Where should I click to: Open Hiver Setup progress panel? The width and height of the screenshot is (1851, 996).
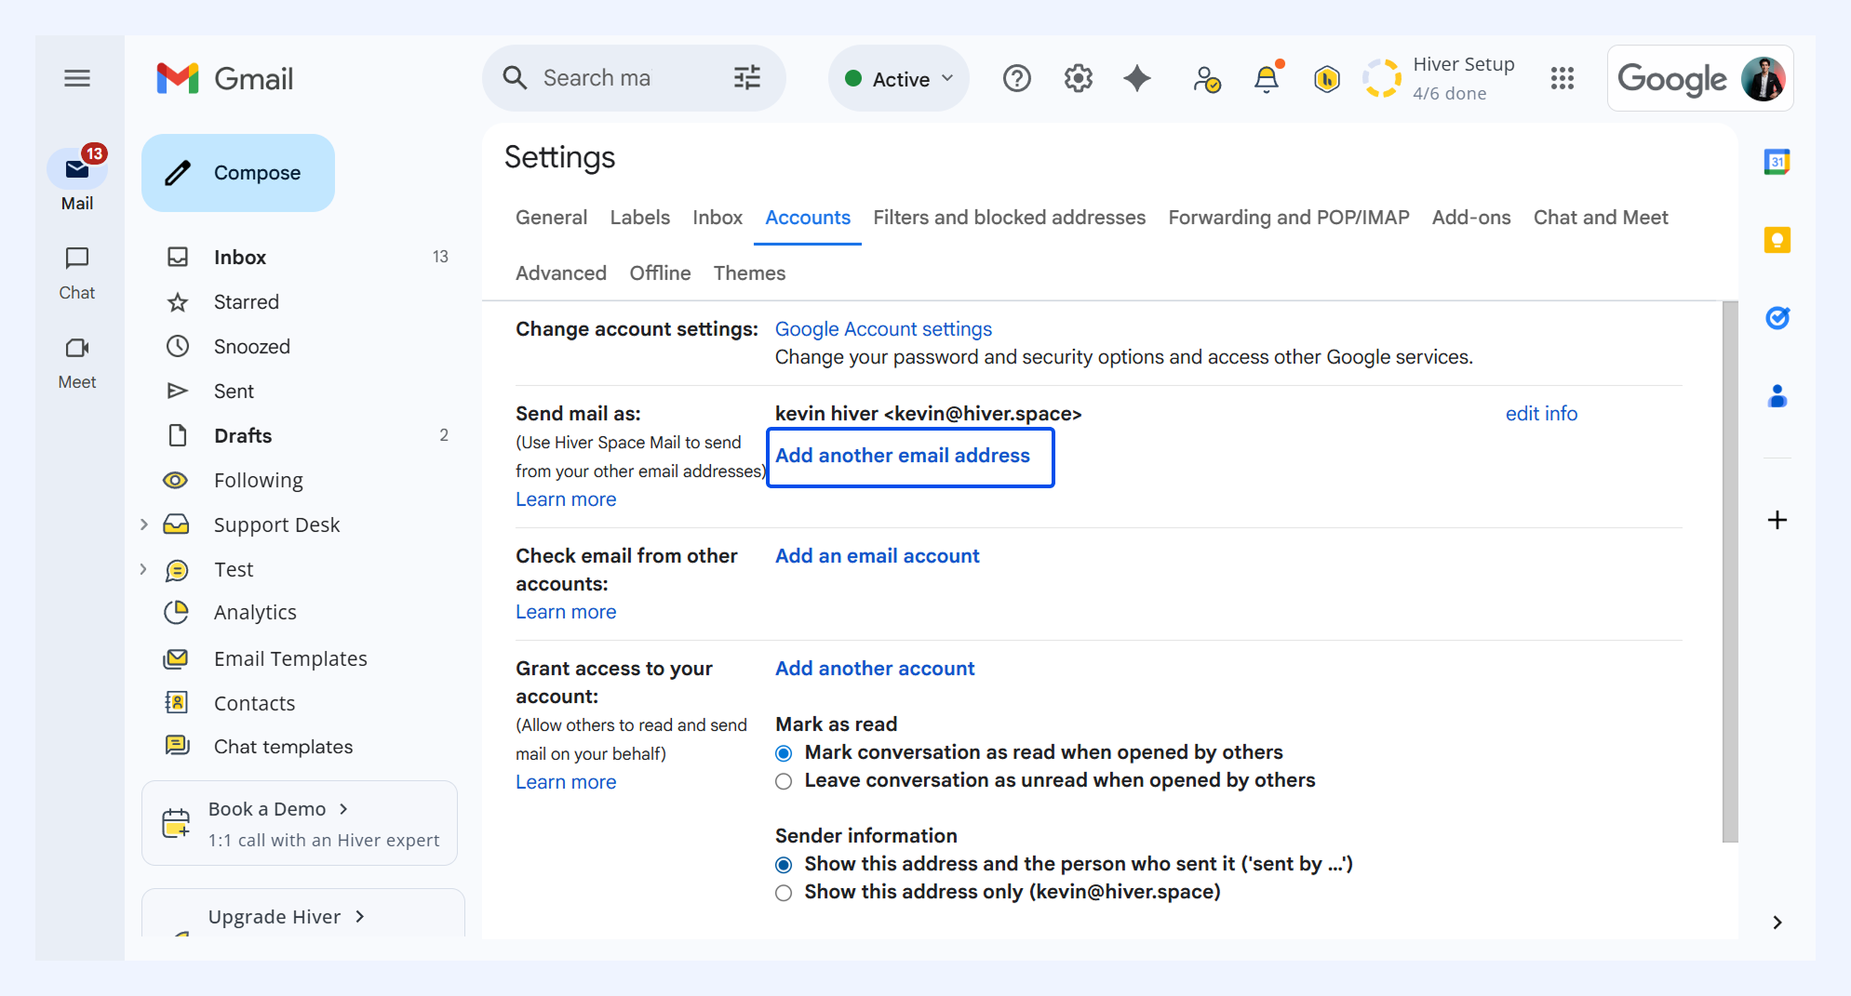point(1439,78)
